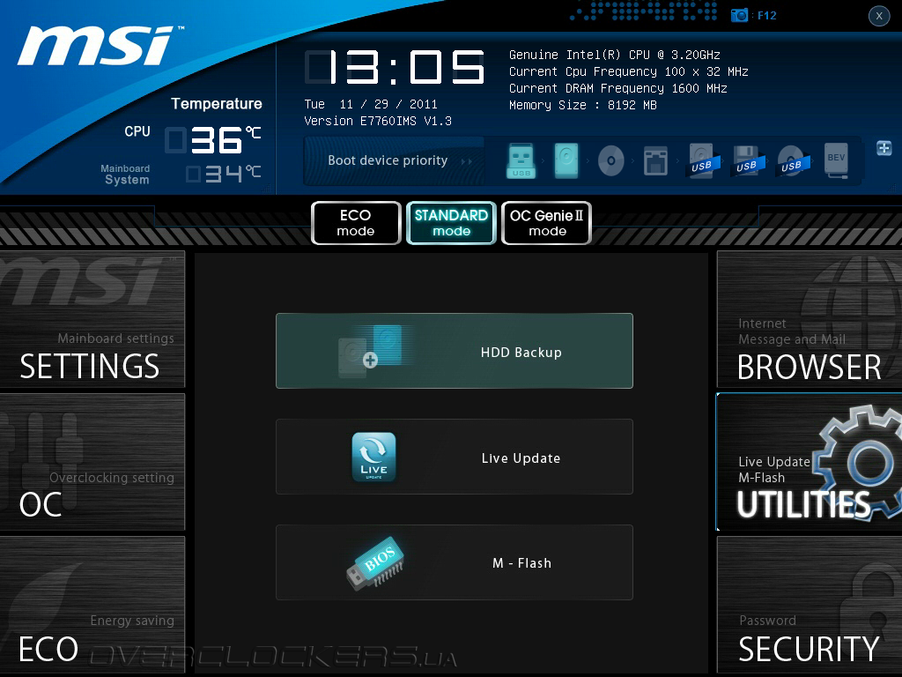Click the date Tue 11 / 29 / 2011

point(371,104)
